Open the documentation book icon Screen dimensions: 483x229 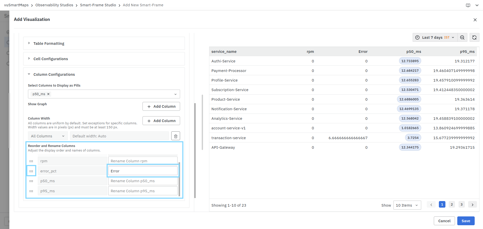pyautogui.click(x=468, y=5)
